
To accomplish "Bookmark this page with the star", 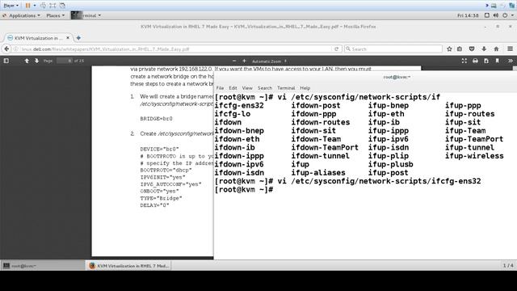I will [x=449, y=48].
